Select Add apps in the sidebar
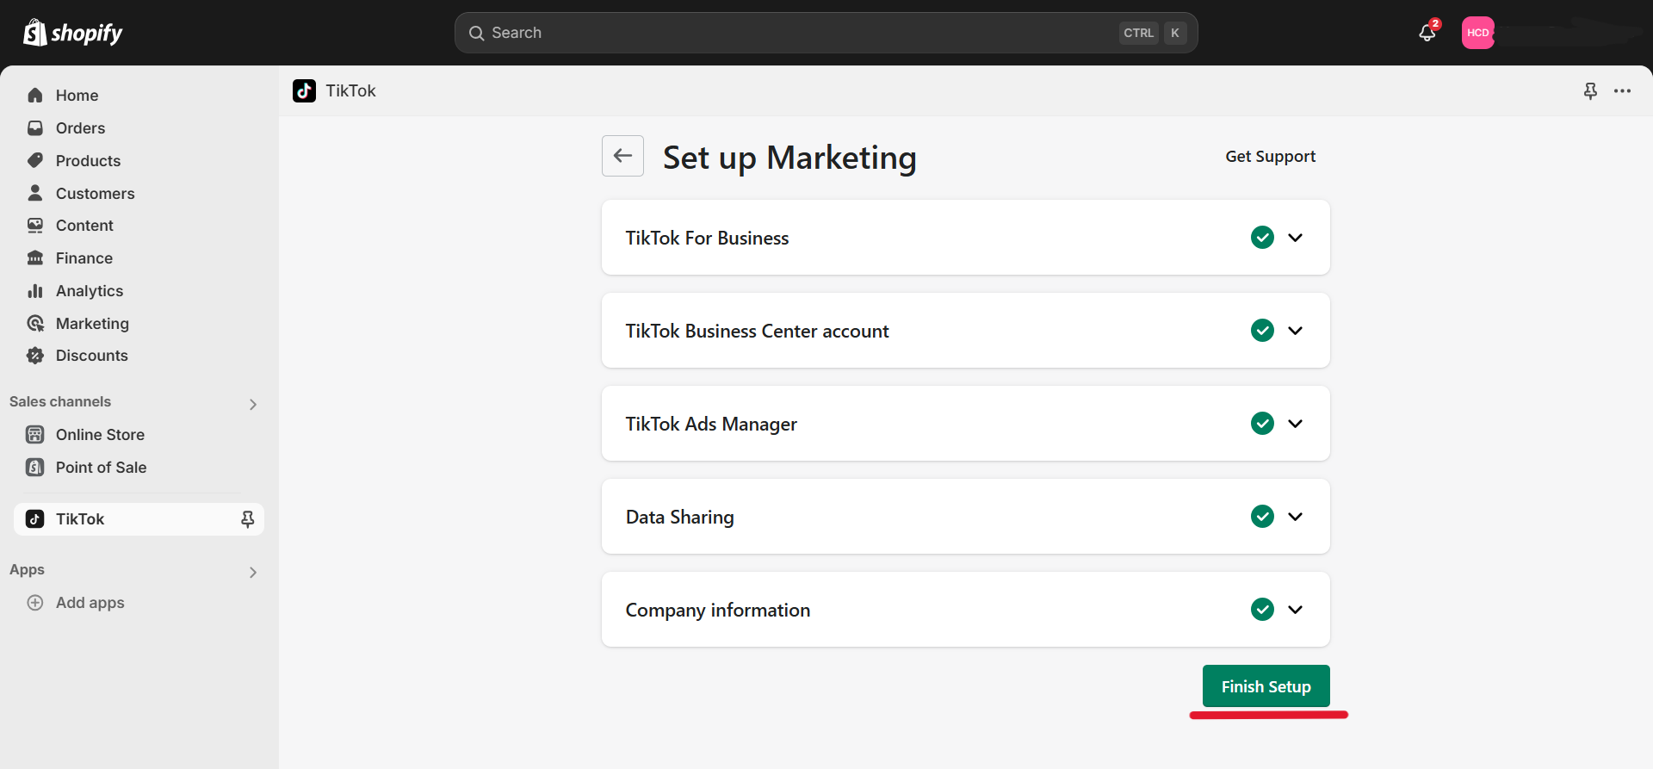 pos(90,603)
